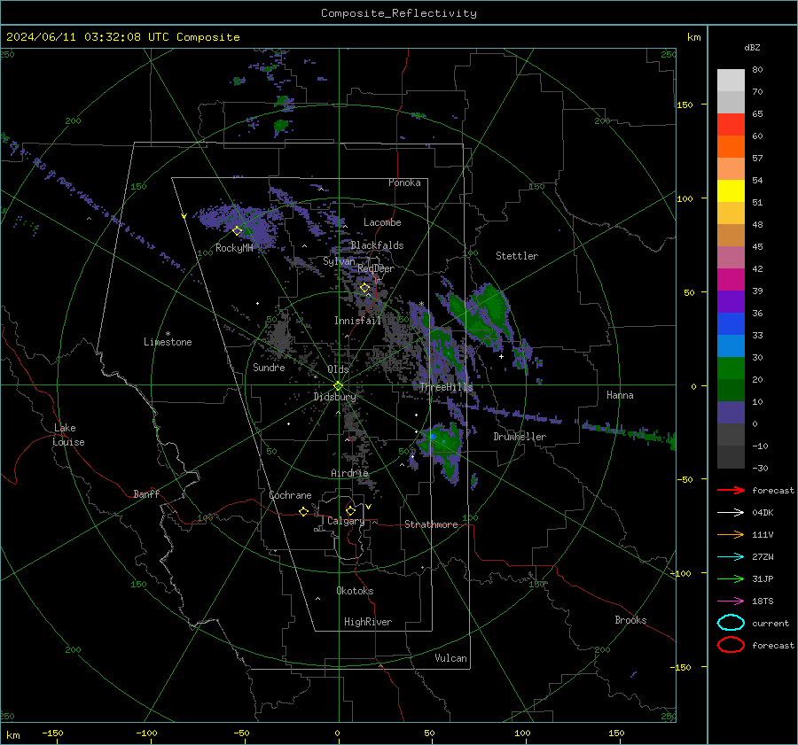The height and width of the screenshot is (745, 798).
Task: Click the Cochrane town label
Action: point(290,495)
